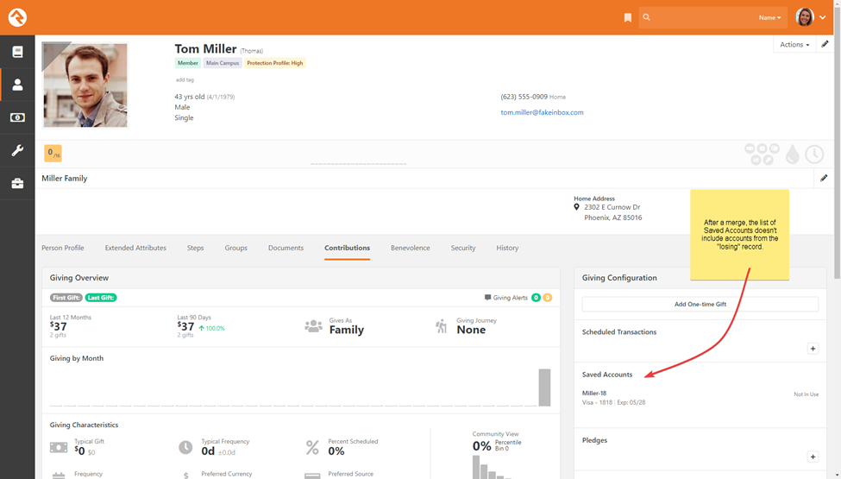
Task: Click the add tag link
Action: click(x=185, y=80)
